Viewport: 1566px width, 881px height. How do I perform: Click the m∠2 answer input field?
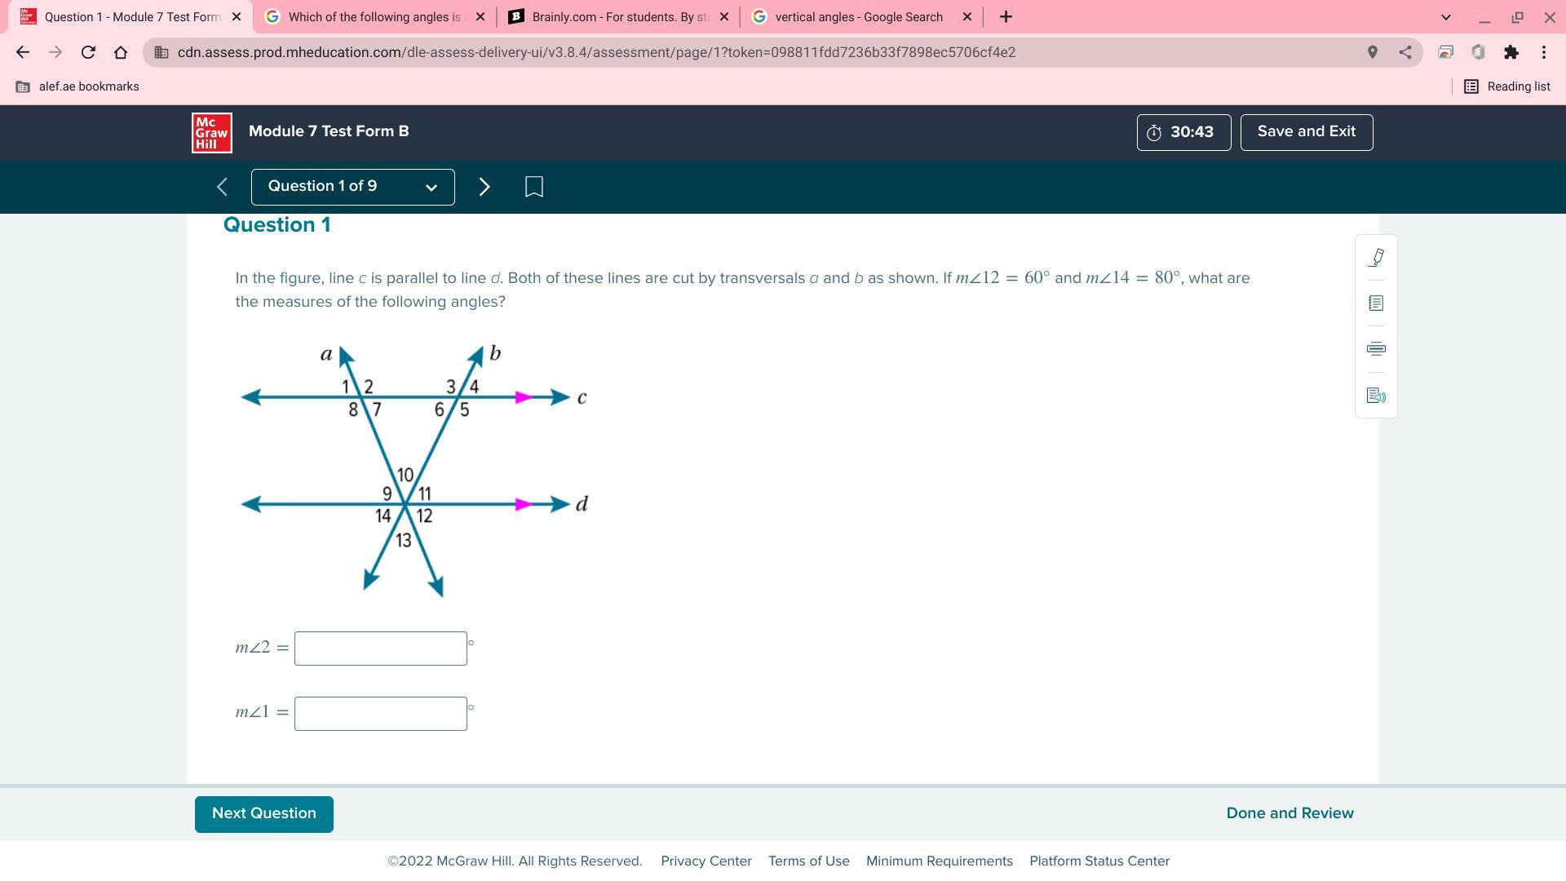(380, 649)
